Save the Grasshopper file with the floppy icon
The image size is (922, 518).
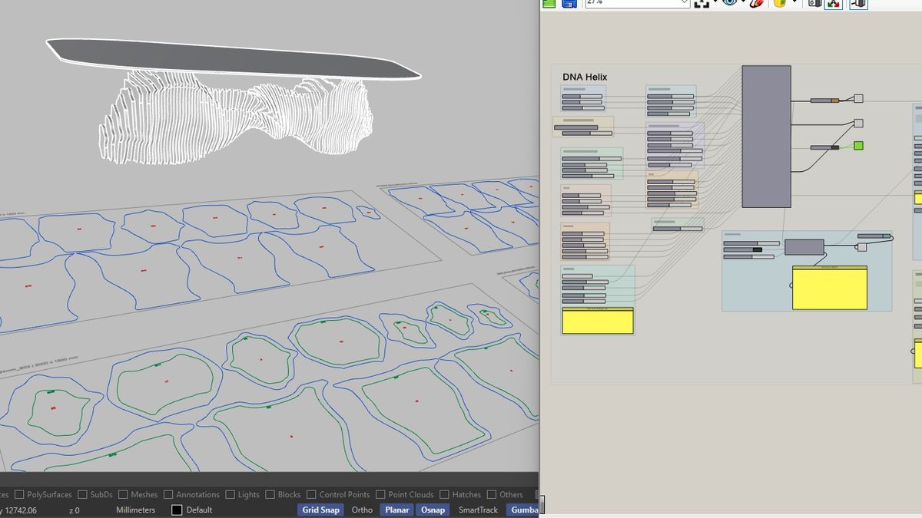[569, 3]
